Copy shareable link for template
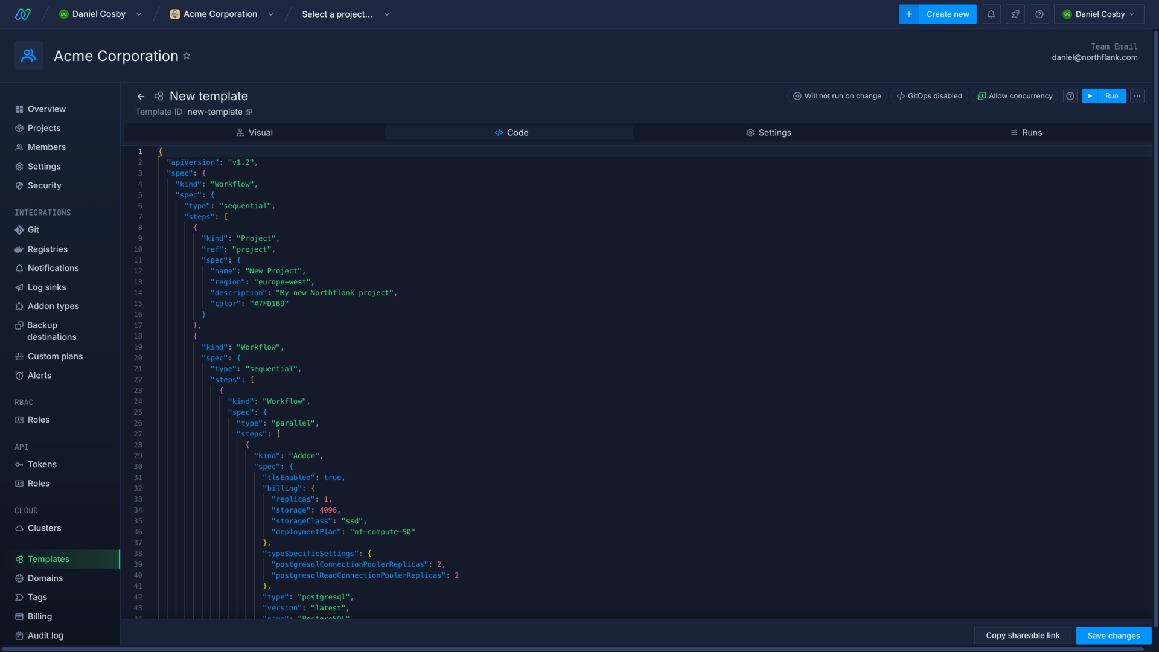The height and width of the screenshot is (652, 1159). click(1022, 635)
